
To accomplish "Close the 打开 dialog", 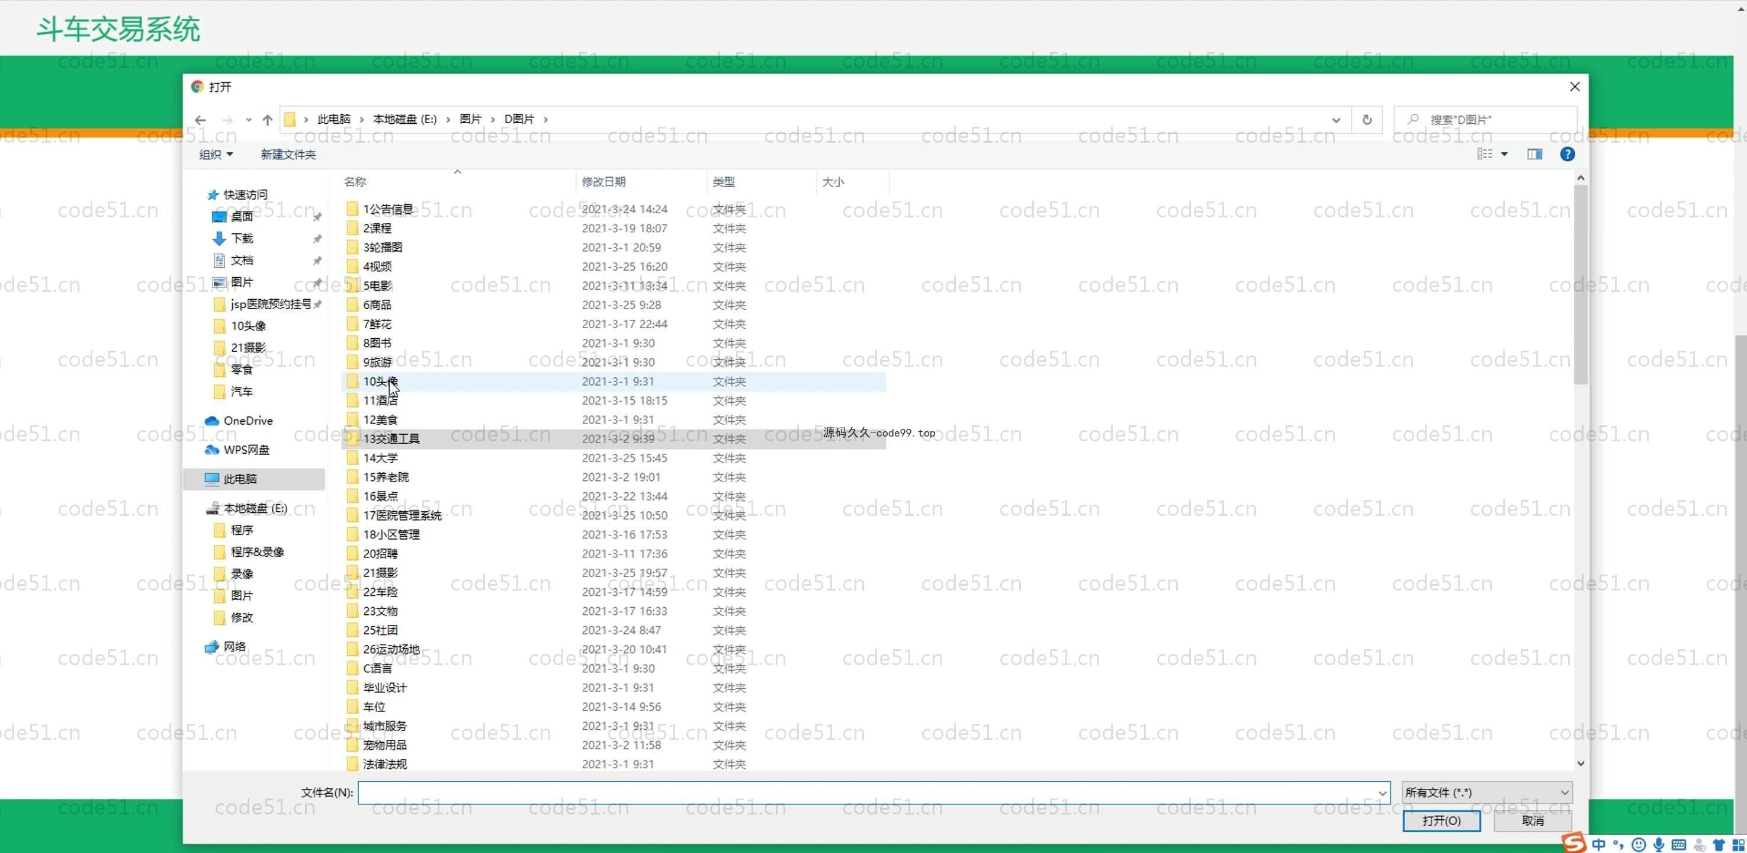I will pyautogui.click(x=1575, y=87).
